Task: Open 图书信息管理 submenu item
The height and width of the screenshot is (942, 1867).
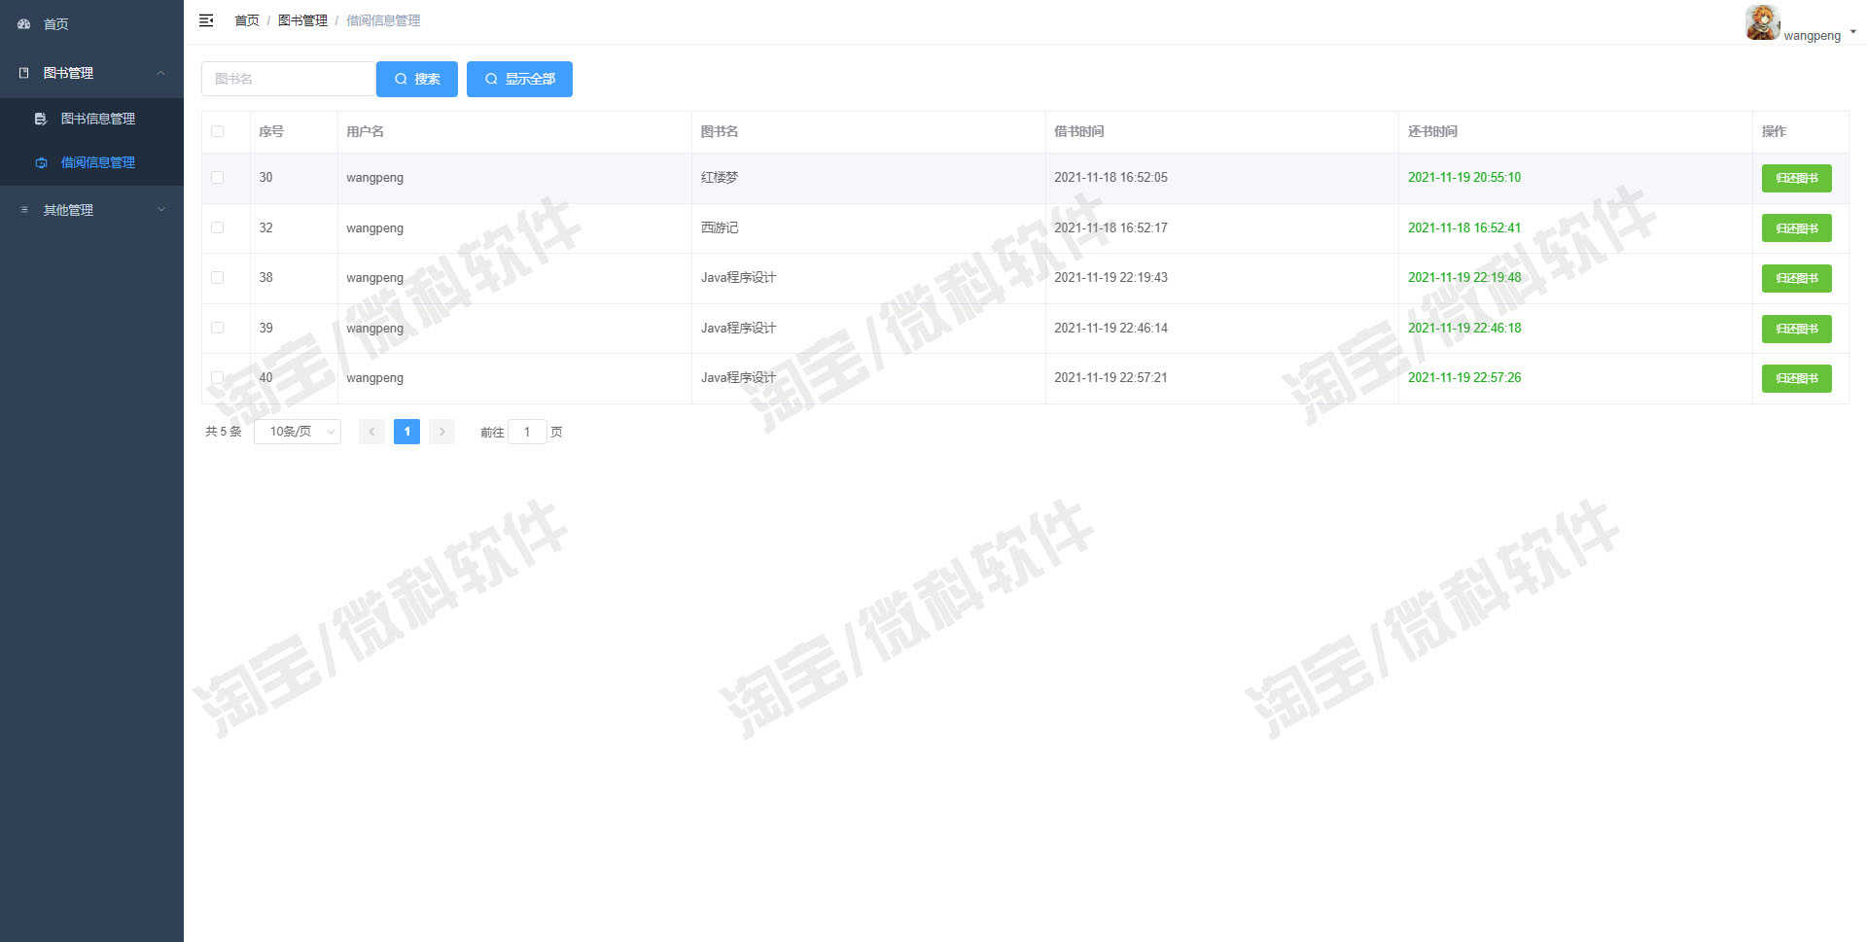Action: pos(91,119)
